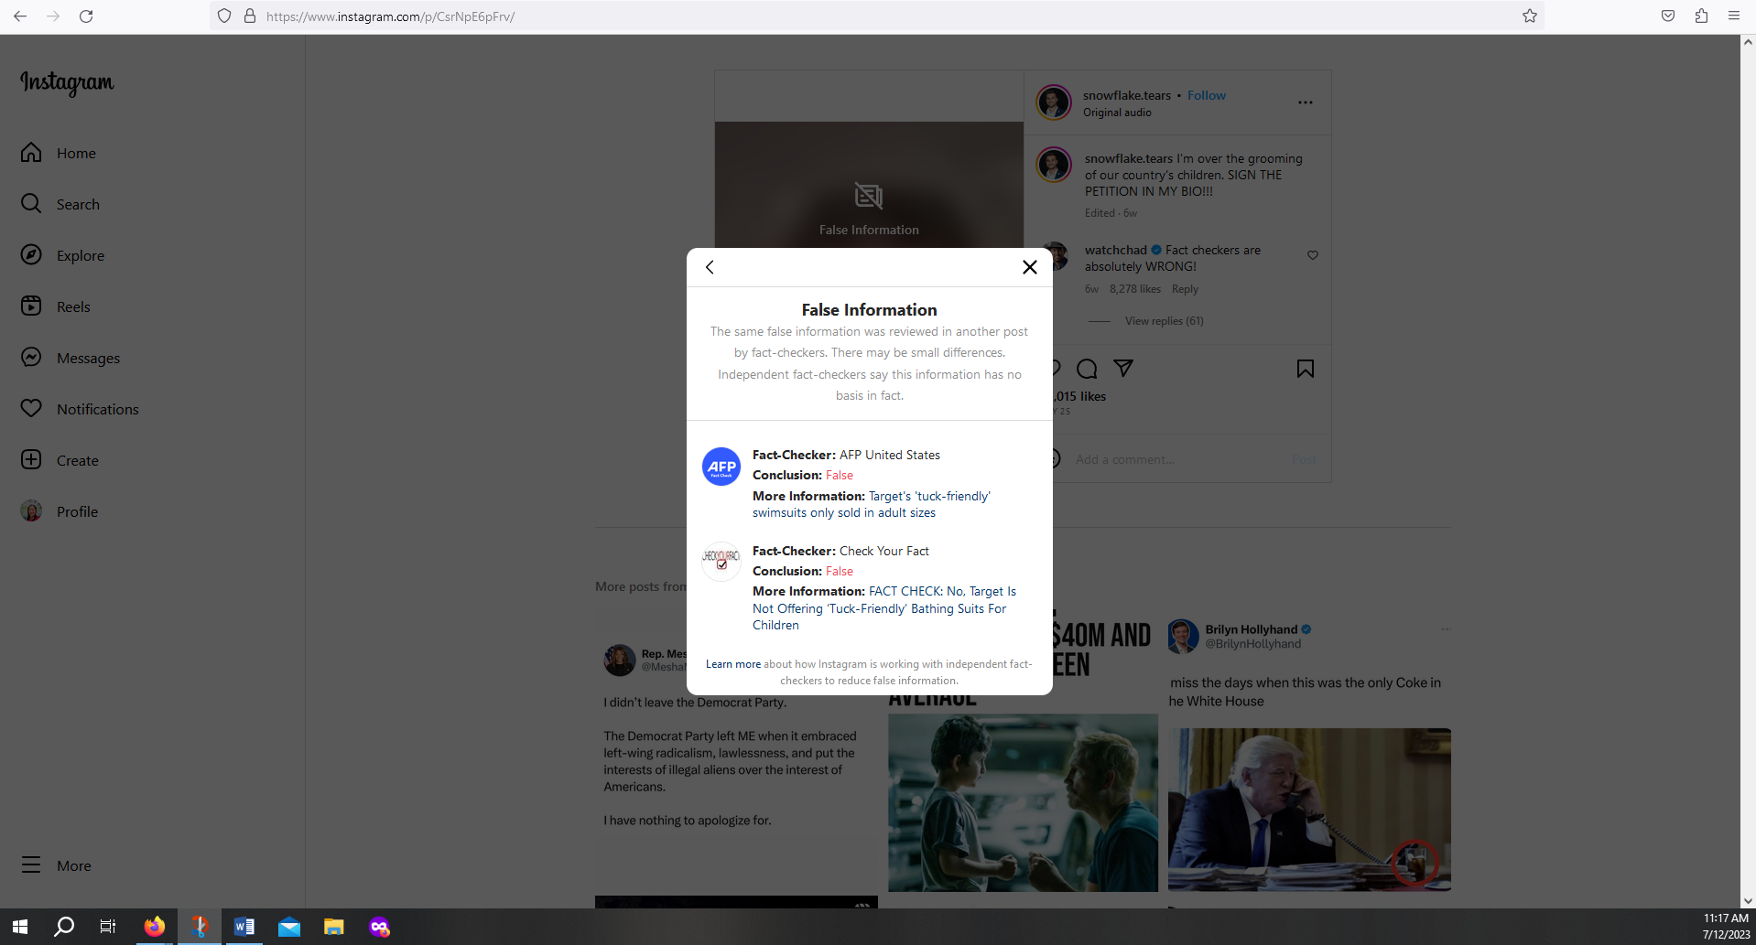
Task: Open the Messages icon in the sidebar
Action: [31, 358]
